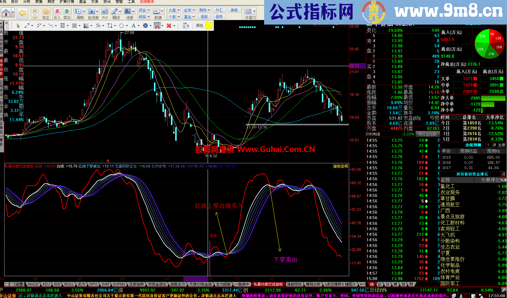Open the 数据 PE data icon
This screenshot has height=298, width=507.
pyautogui.click(x=156, y=11)
